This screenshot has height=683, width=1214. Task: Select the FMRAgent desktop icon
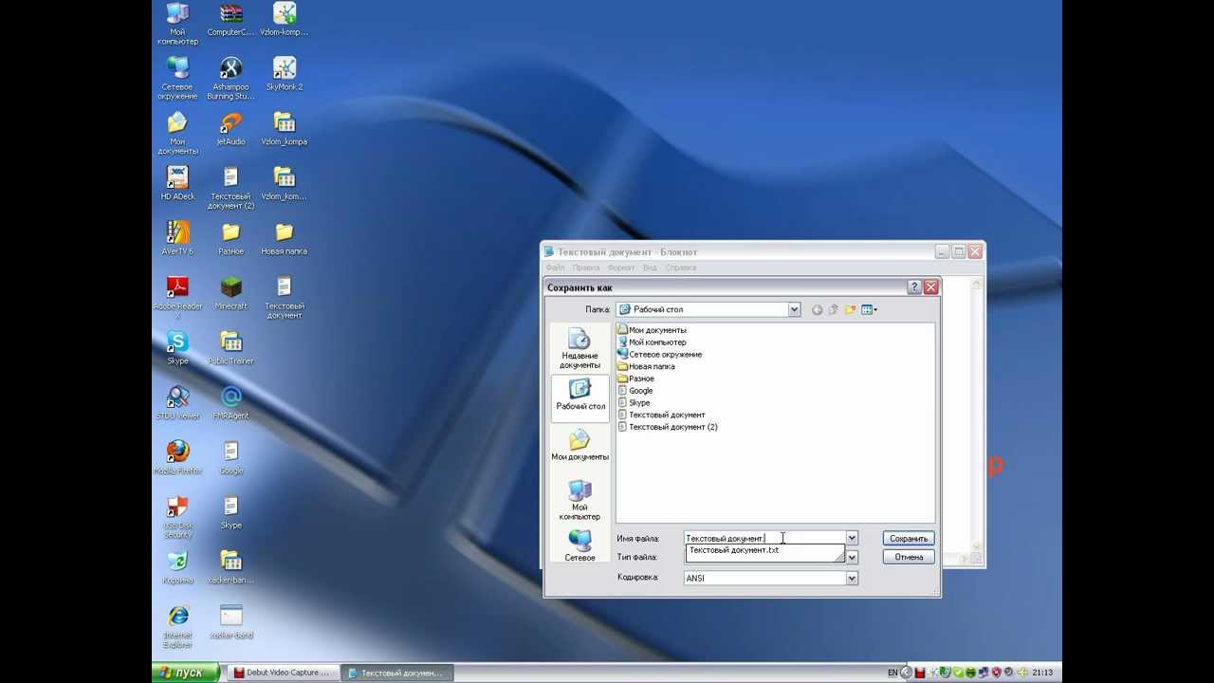point(230,403)
